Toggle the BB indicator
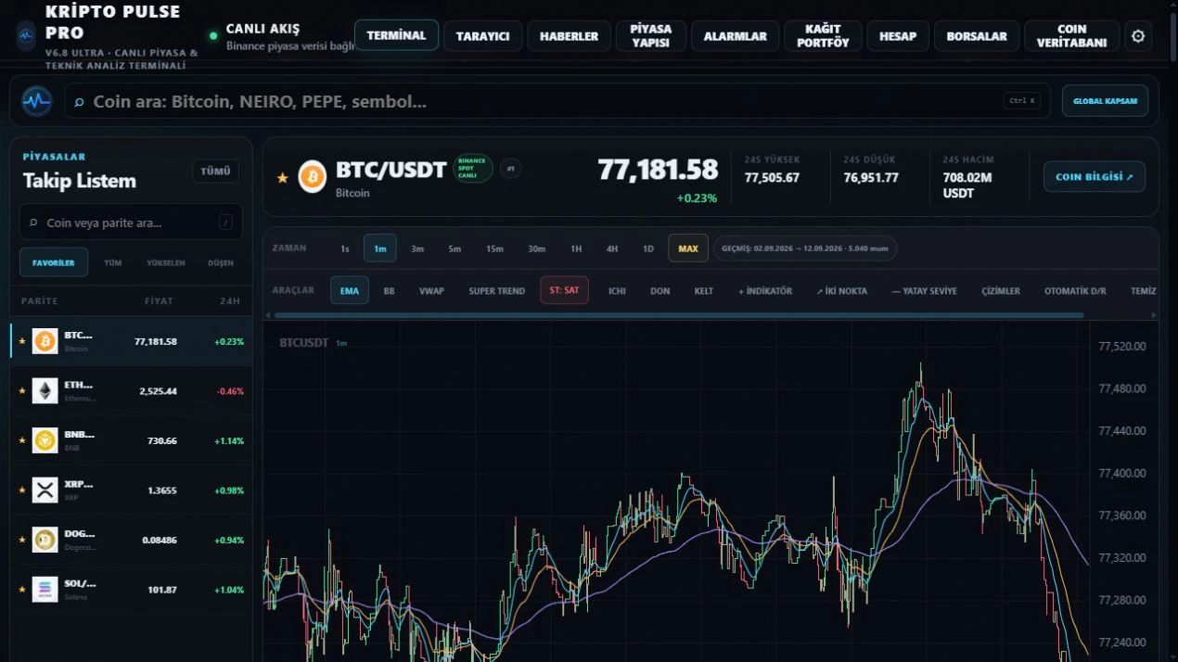Image resolution: width=1178 pixels, height=662 pixels. (390, 290)
